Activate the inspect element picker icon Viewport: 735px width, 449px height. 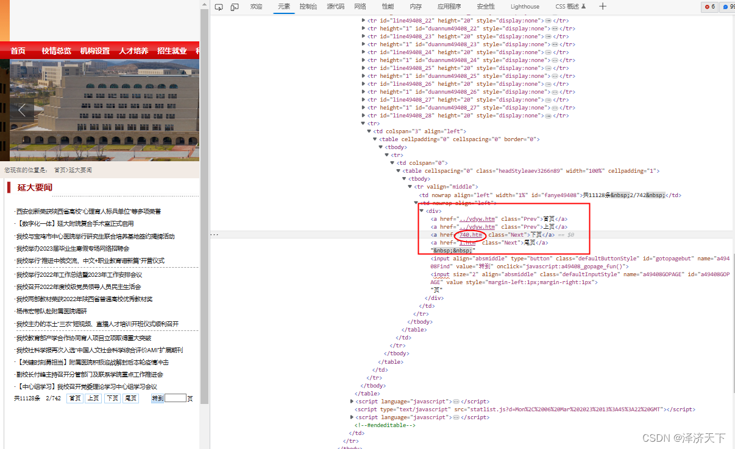[x=219, y=7]
